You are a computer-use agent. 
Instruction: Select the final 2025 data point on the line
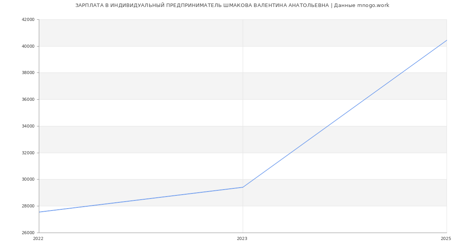[x=446, y=40]
